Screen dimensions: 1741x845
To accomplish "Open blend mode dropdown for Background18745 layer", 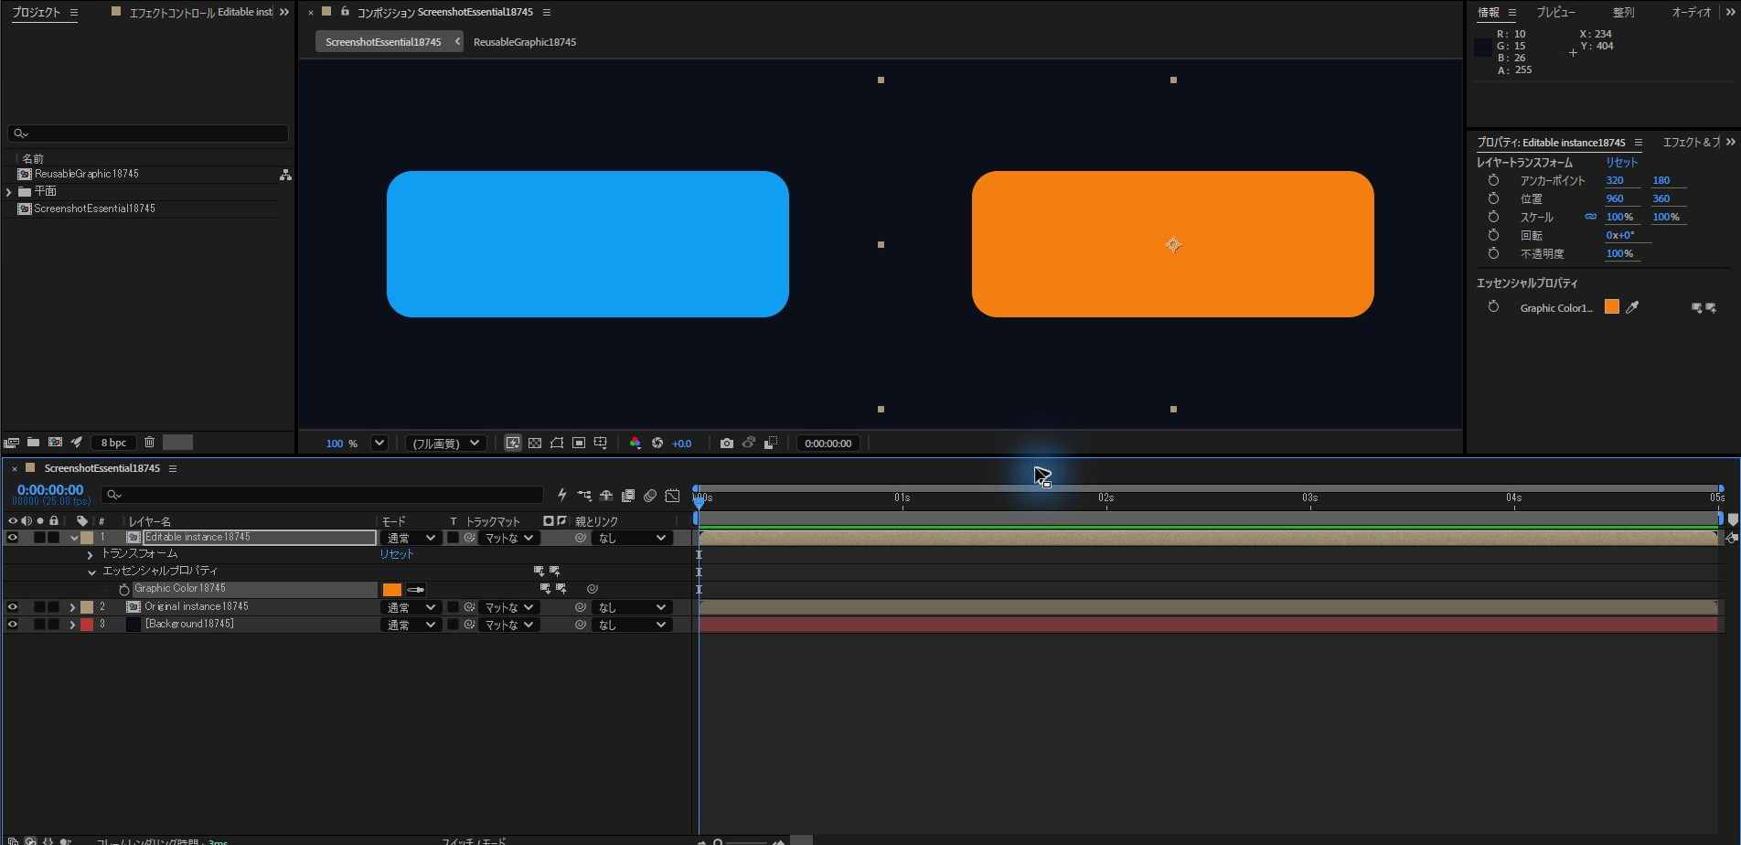I will click(x=410, y=626).
